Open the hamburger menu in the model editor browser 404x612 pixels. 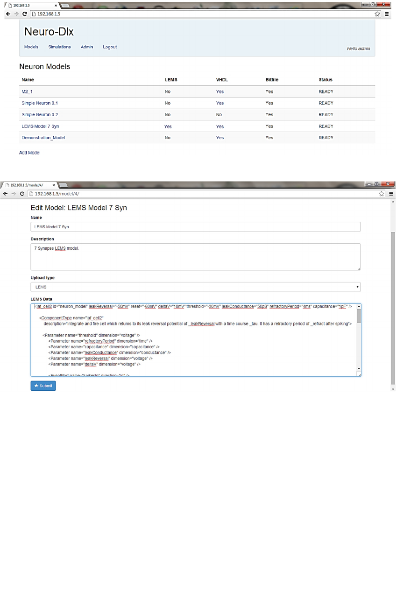pyautogui.click(x=391, y=194)
